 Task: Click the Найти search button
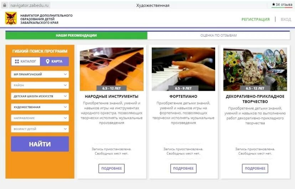click(40, 144)
